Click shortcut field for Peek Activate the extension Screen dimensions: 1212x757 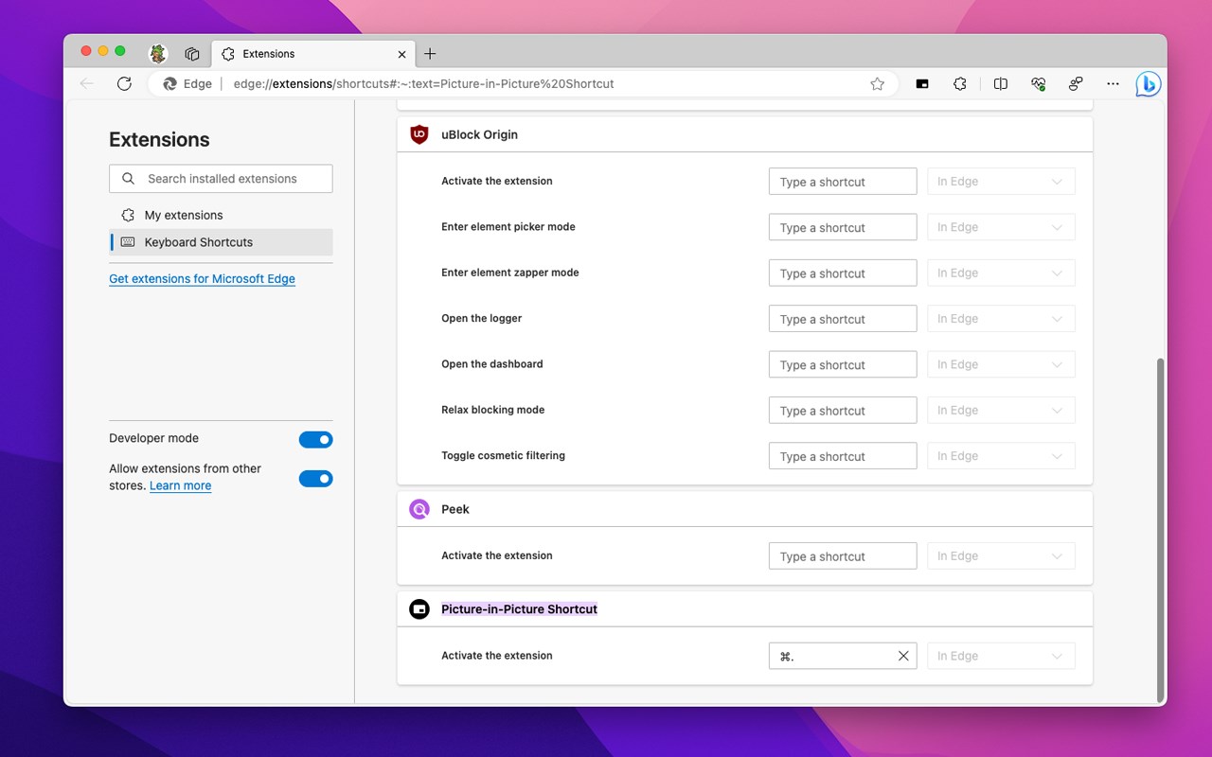(x=843, y=556)
